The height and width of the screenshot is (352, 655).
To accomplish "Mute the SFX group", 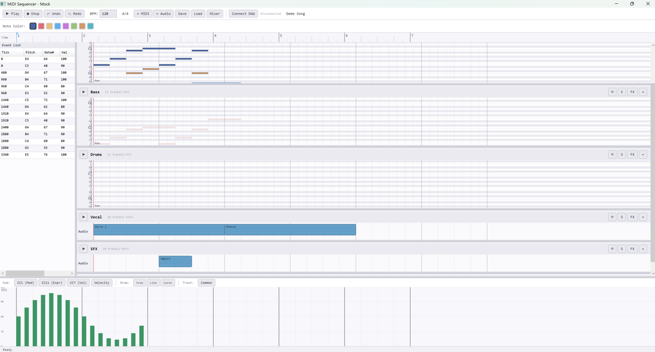I will click(x=612, y=249).
